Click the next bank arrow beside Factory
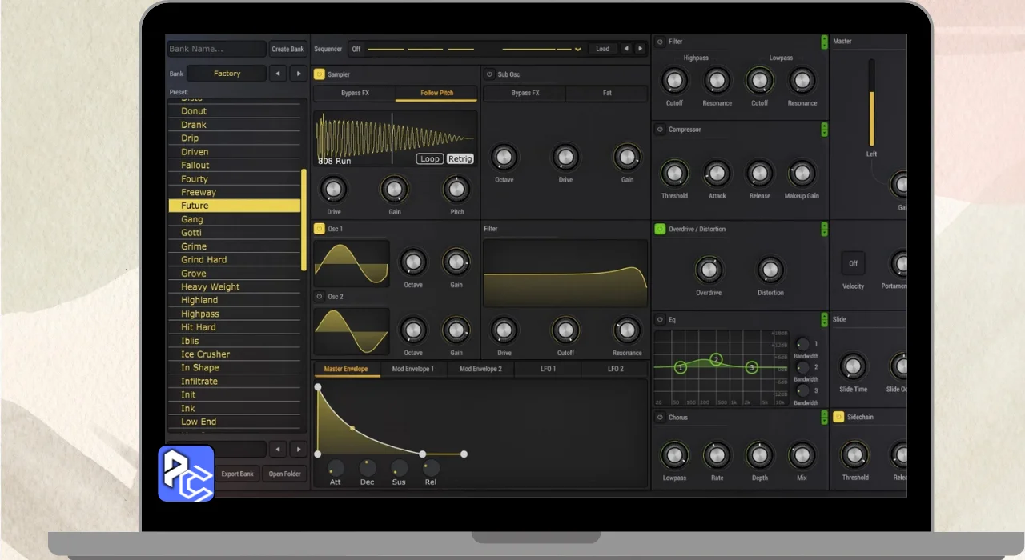 click(298, 74)
